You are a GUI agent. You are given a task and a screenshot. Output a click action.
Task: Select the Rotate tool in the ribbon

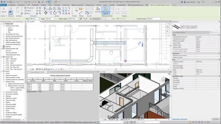(55, 13)
